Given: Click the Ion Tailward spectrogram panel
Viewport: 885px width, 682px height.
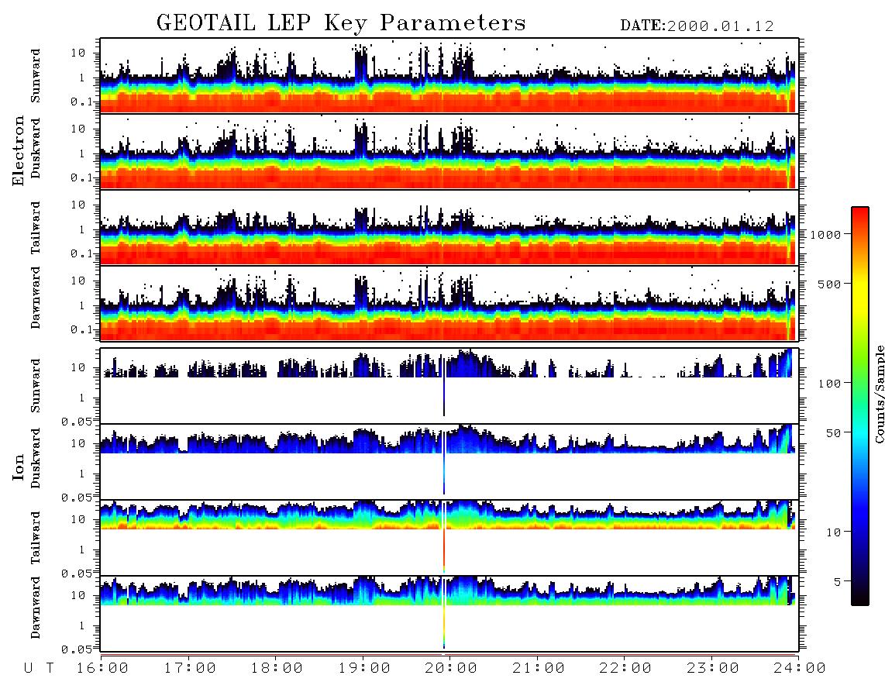Looking at the screenshot, I should coord(449,538).
